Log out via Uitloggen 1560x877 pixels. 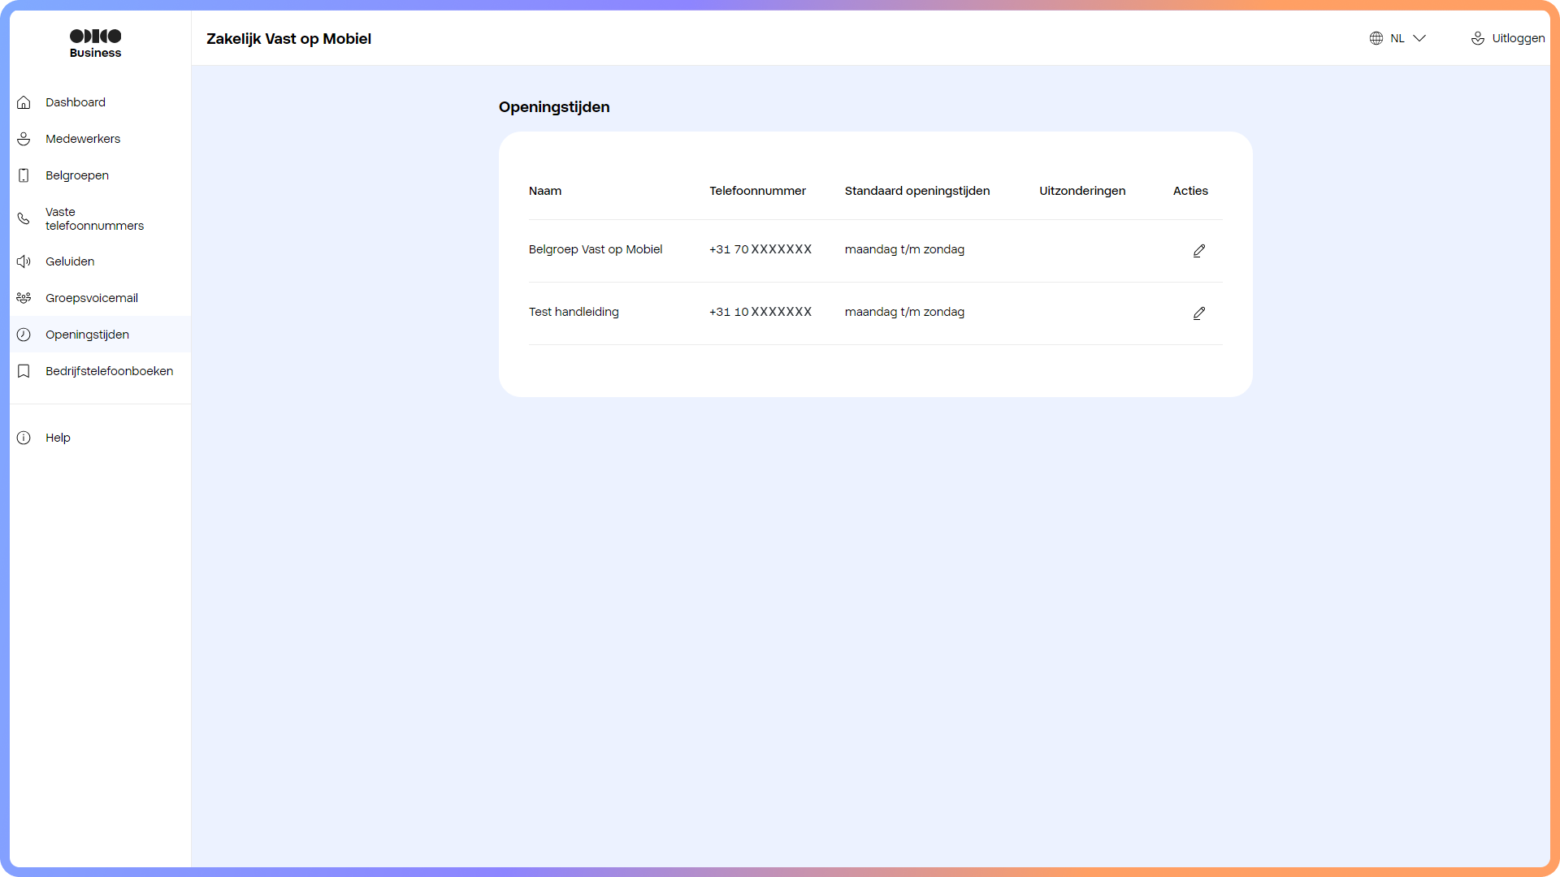pyautogui.click(x=1517, y=38)
